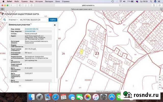Click the search magnifier icon
The width and height of the screenshot is (163, 102).
pyautogui.click(x=5, y=20)
